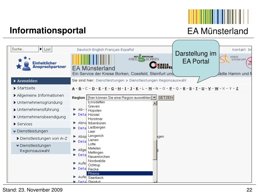Click Dienstleistungen Regionsauswahl breadcrumb link
Viewport: 259px width, 194px height.
tap(158, 80)
